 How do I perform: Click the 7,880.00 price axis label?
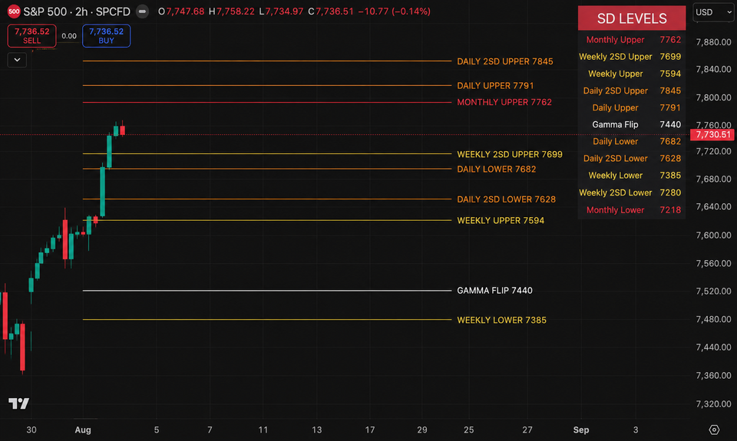pos(713,42)
